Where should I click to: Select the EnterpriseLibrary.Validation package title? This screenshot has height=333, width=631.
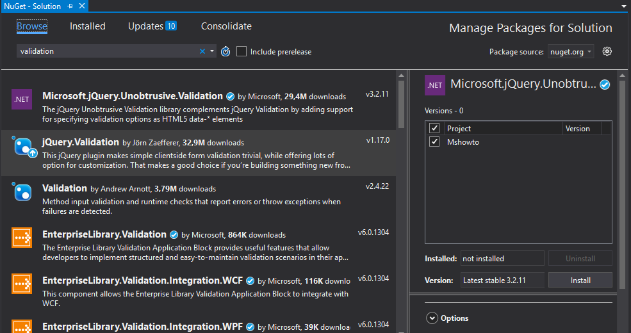pos(104,234)
